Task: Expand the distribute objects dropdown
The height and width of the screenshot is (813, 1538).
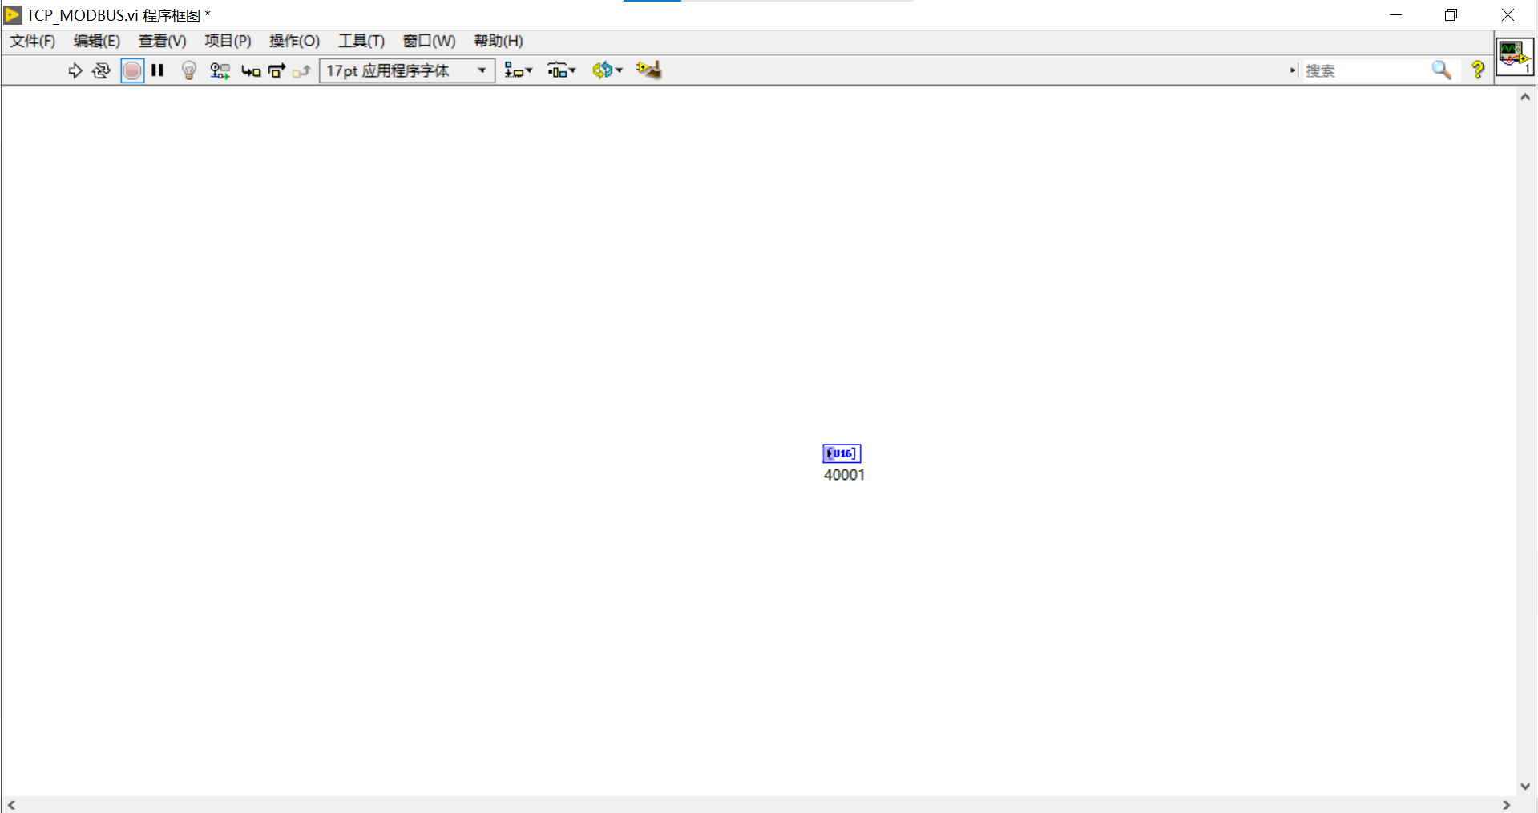Action: [x=561, y=70]
